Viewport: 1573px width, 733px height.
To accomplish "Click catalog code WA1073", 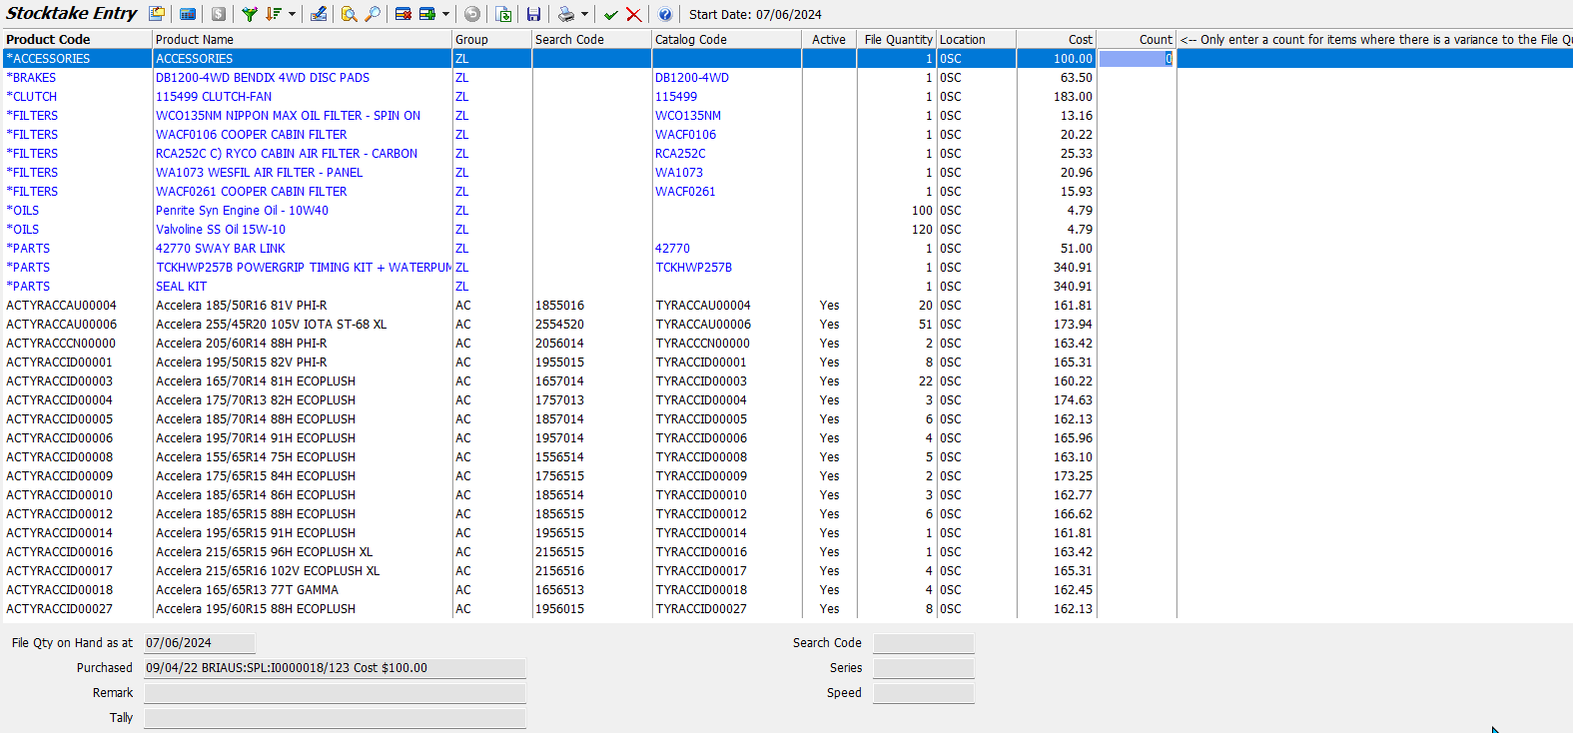I will (x=679, y=173).
